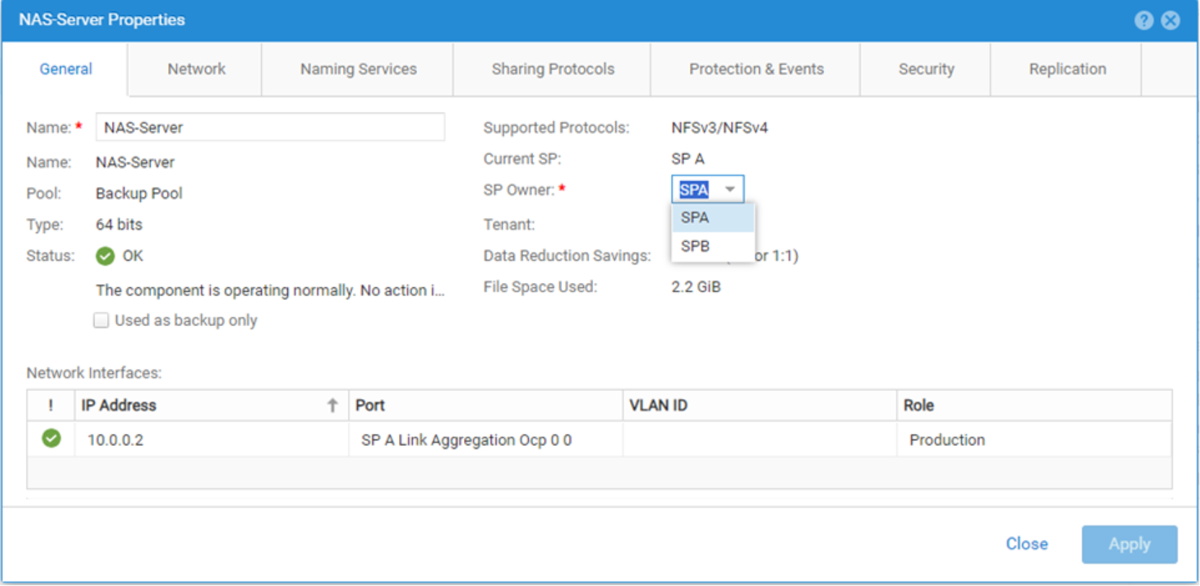Click the Apply button
The height and width of the screenshot is (586, 1200).
point(1129,544)
